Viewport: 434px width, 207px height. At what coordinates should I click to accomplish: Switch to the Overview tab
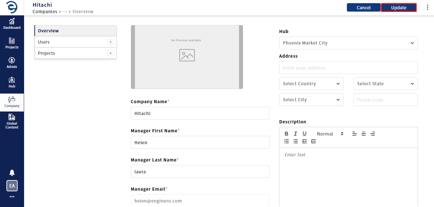click(x=75, y=31)
